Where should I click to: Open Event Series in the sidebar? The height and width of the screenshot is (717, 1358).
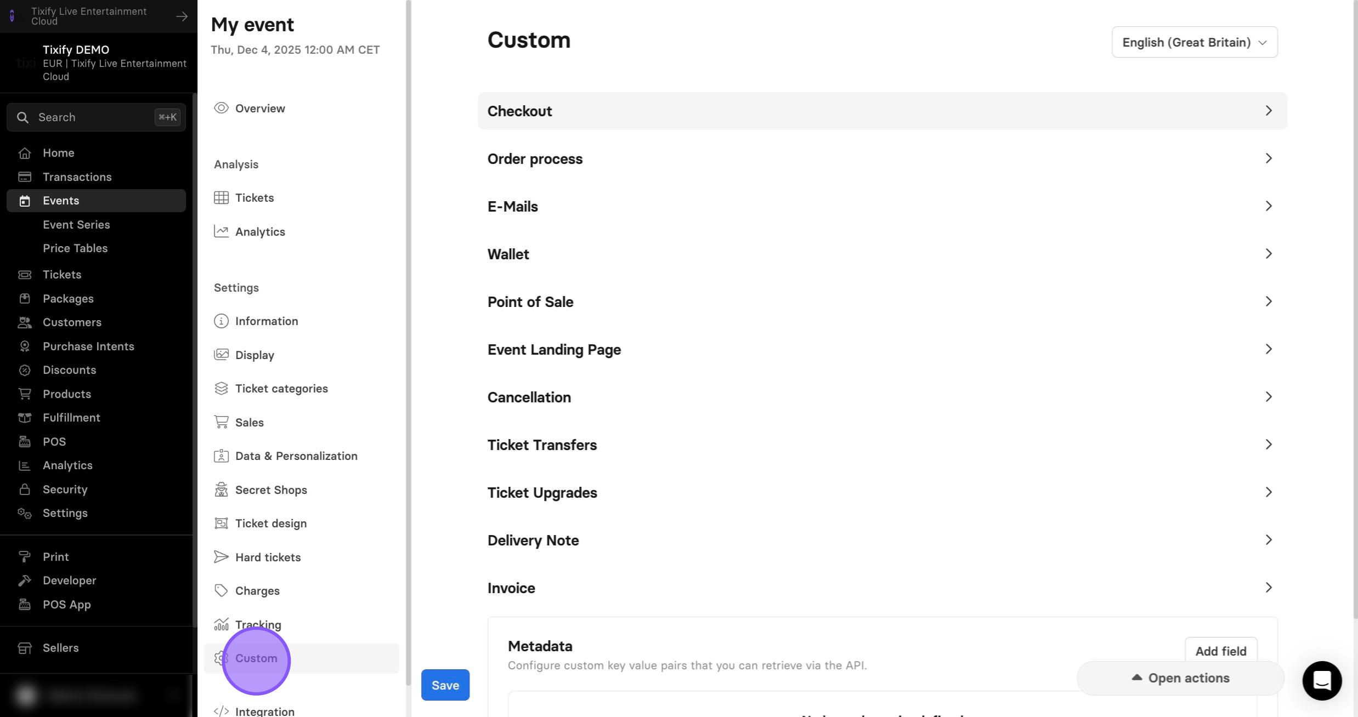pyautogui.click(x=76, y=225)
